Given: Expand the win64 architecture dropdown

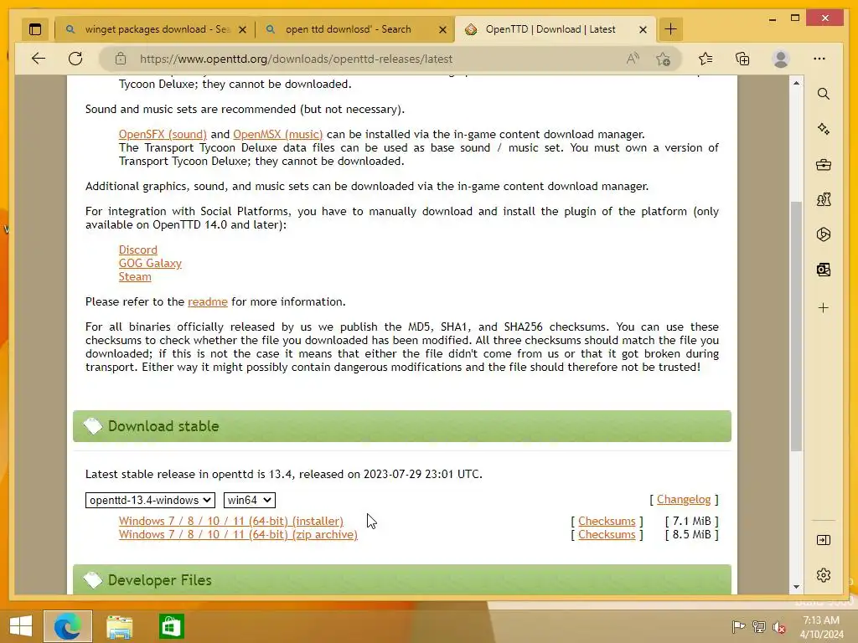Looking at the screenshot, I should click(x=249, y=501).
